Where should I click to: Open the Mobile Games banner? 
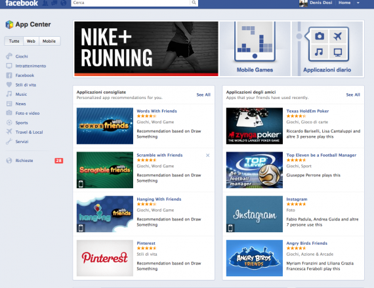click(255, 49)
